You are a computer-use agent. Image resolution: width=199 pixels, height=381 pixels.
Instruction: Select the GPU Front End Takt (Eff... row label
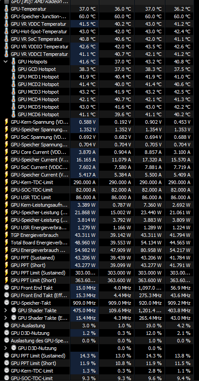pos(39,295)
